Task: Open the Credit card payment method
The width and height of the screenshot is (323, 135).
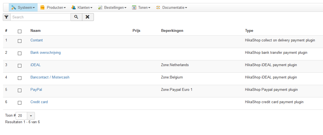Action: 39,102
